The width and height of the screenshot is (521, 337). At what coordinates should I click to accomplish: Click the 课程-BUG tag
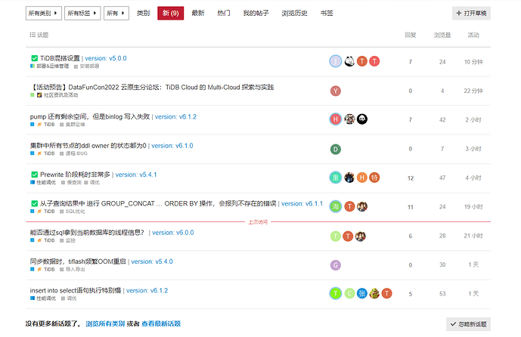pos(74,153)
